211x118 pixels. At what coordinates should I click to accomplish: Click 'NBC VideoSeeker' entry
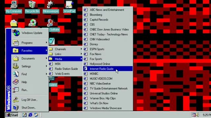[108, 84]
